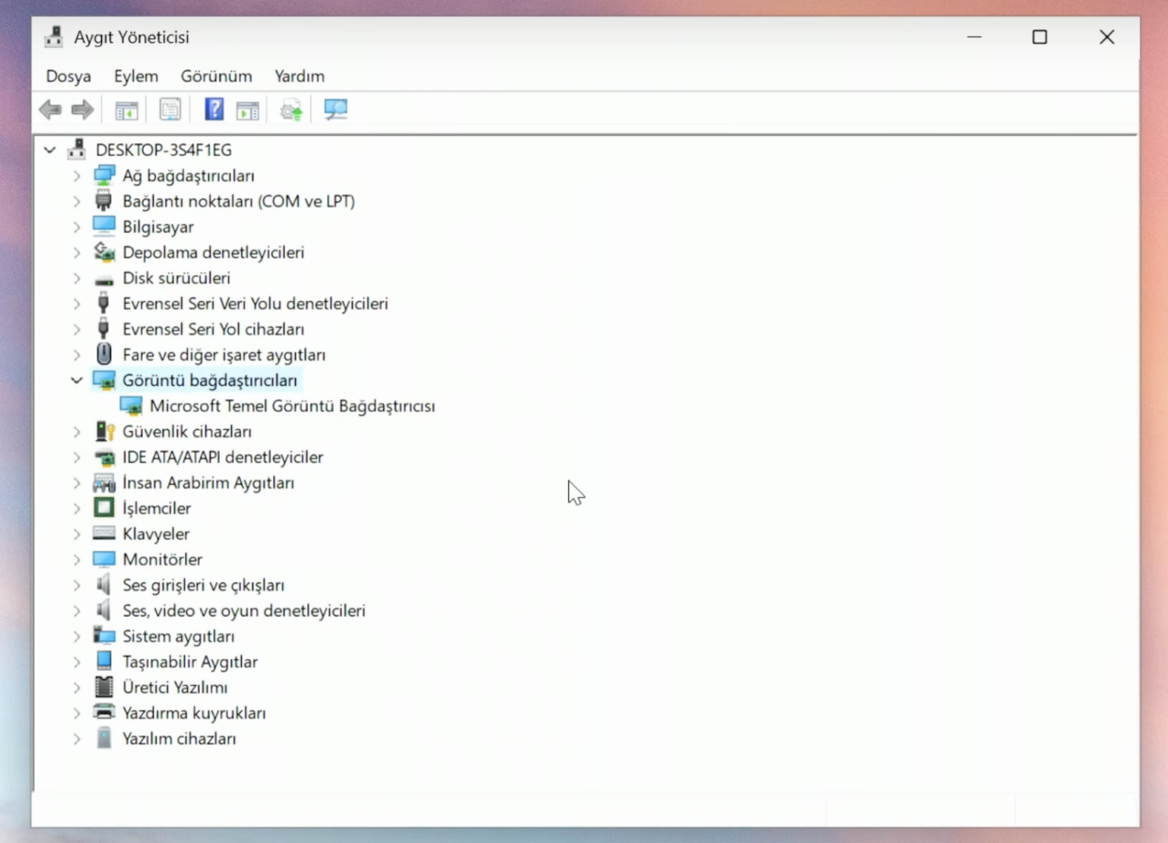Viewport: 1168px width, 843px height.
Task: Open the Dosya menu
Action: click(68, 76)
